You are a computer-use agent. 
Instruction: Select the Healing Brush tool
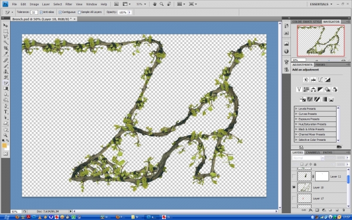(6, 60)
